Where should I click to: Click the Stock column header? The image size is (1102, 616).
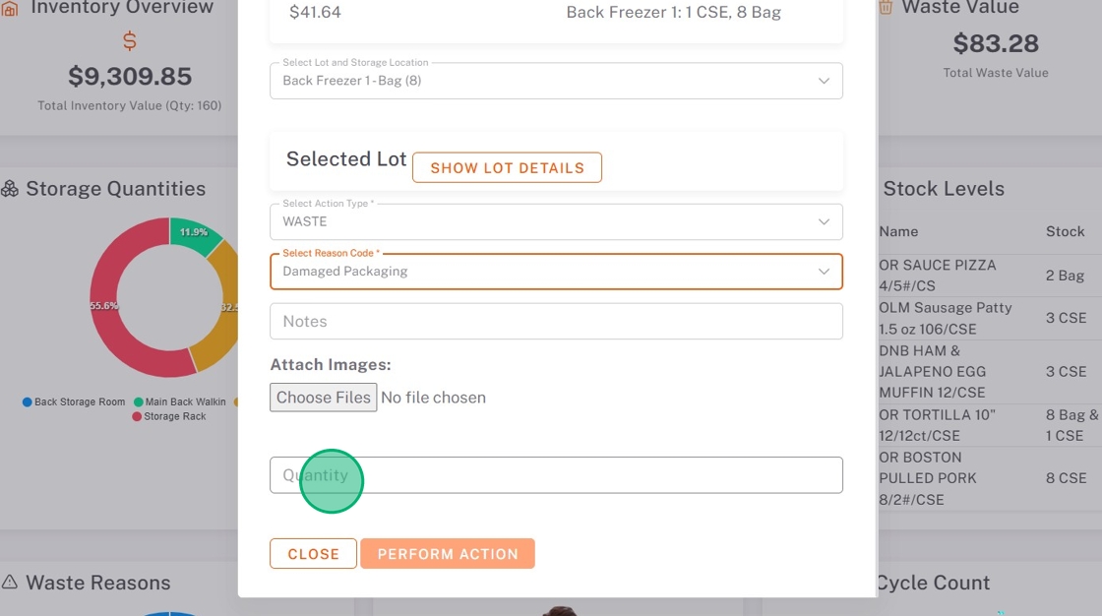(x=1065, y=232)
